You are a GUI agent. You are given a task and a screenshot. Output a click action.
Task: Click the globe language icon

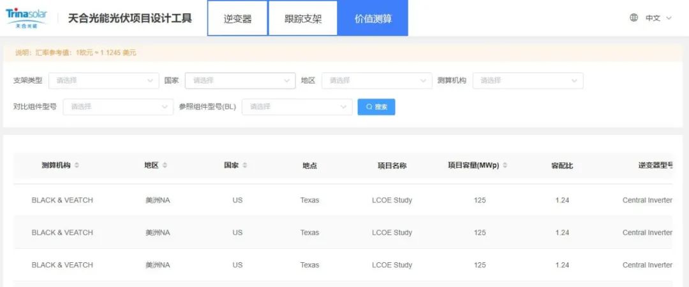[633, 18]
